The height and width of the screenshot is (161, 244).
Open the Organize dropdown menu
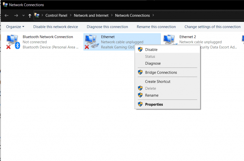15,27
